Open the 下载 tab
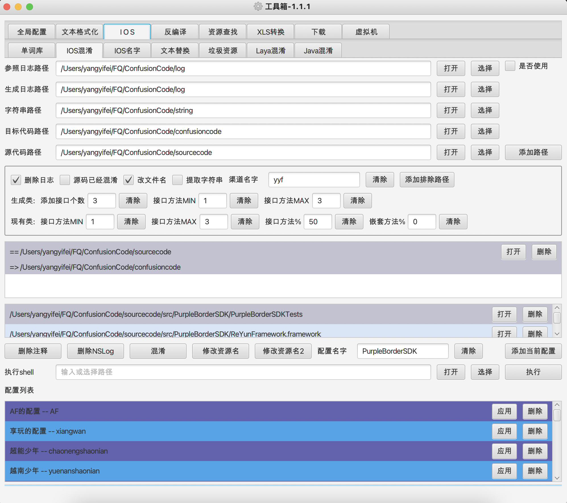Image resolution: width=567 pixels, height=503 pixels. point(318,32)
